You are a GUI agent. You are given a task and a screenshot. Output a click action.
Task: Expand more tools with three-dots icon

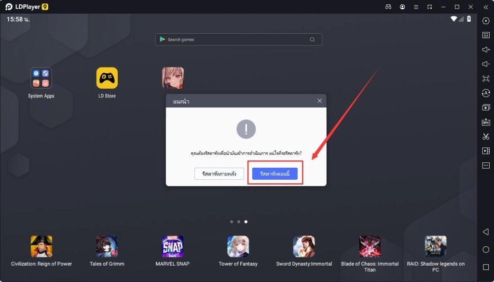(x=486, y=165)
